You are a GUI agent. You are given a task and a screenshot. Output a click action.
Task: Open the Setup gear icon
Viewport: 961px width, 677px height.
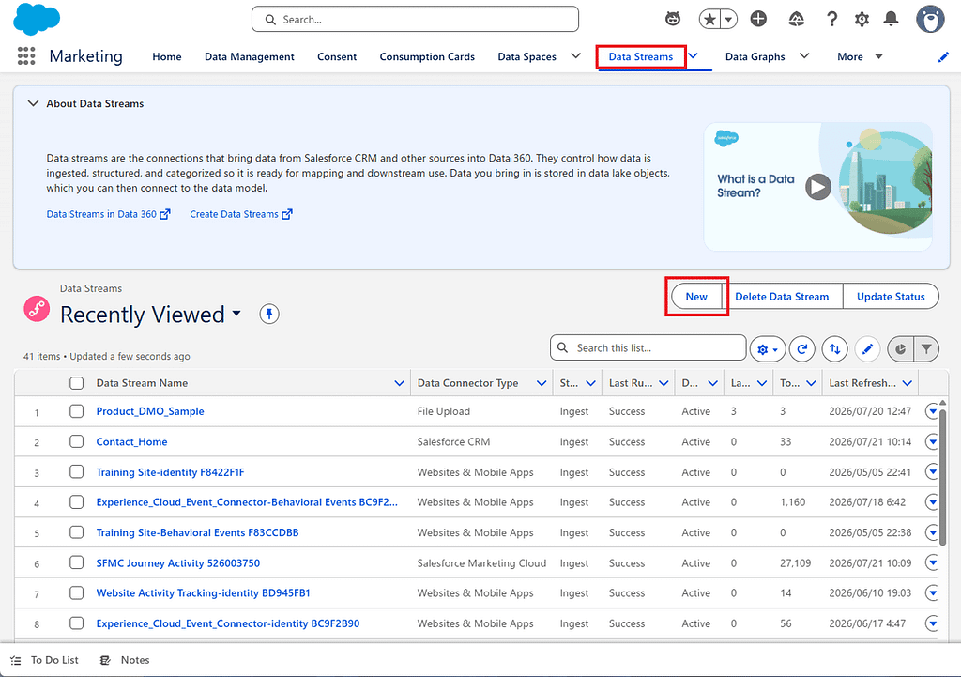tap(862, 19)
